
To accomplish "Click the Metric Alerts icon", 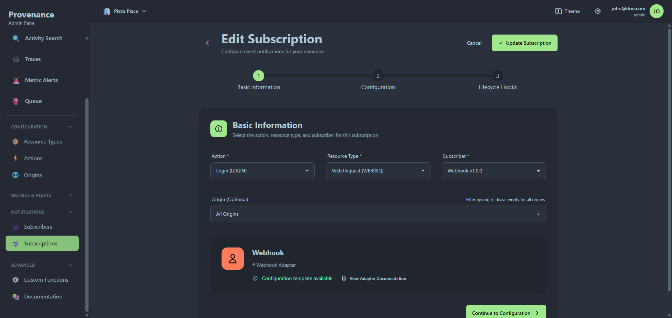I will point(15,80).
